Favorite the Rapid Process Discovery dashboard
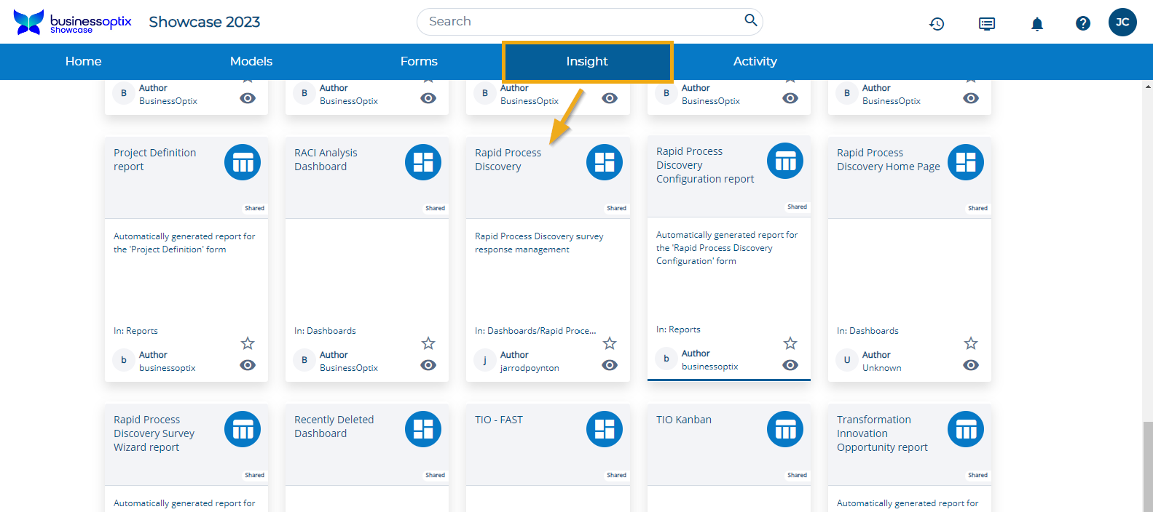Screen dimensions: 1153x512 click(610, 343)
